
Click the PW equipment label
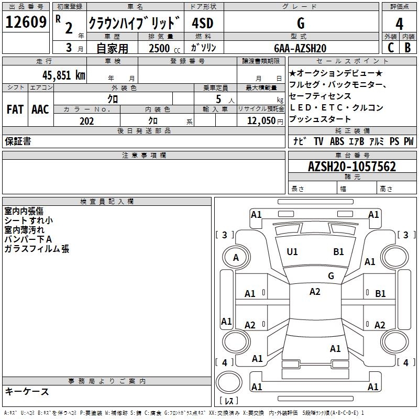tap(409, 141)
